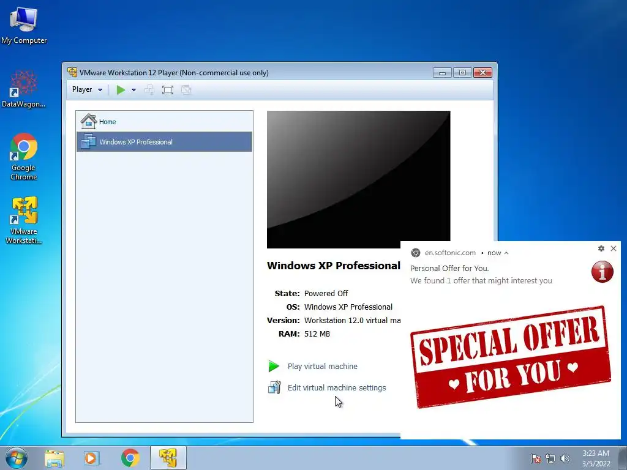Minimize the VMware Player window
The width and height of the screenshot is (627, 470).
click(442, 73)
